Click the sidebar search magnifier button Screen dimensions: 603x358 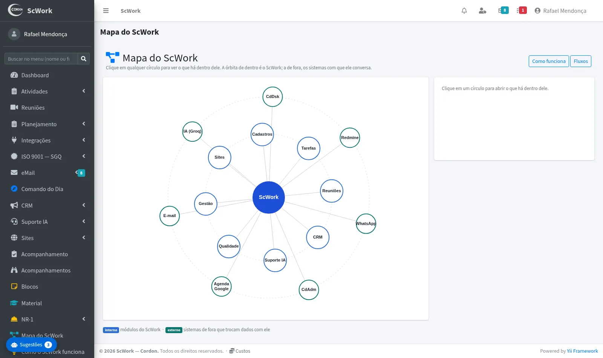pos(84,59)
